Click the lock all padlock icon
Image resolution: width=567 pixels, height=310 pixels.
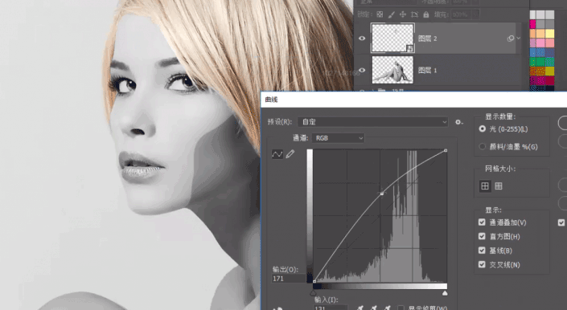coord(426,14)
